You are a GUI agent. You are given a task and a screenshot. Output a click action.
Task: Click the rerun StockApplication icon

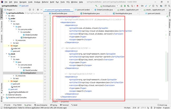point(121,6)
